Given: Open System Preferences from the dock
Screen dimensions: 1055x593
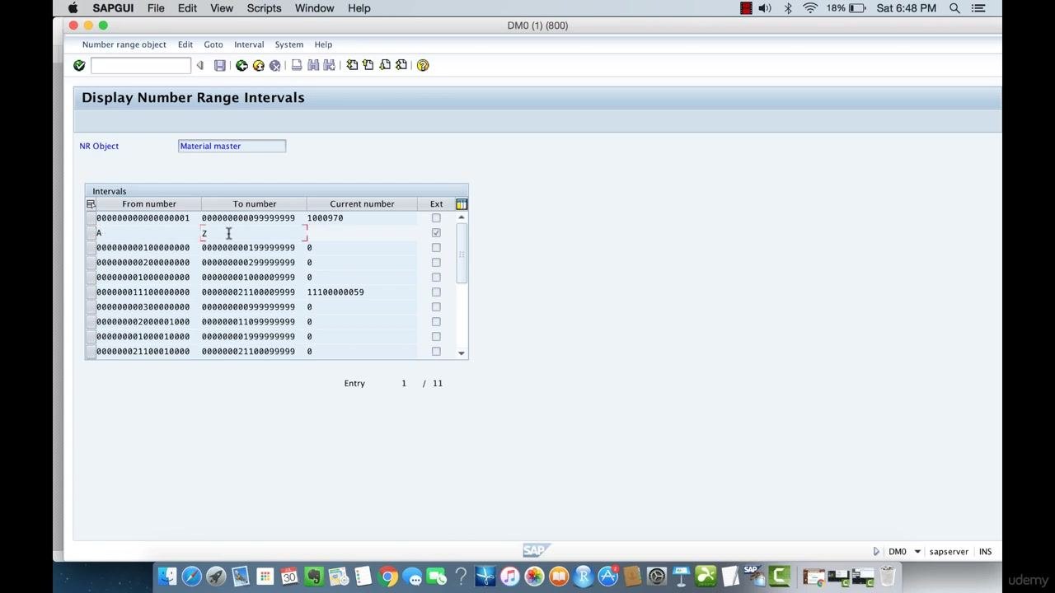Looking at the screenshot, I should 656,576.
